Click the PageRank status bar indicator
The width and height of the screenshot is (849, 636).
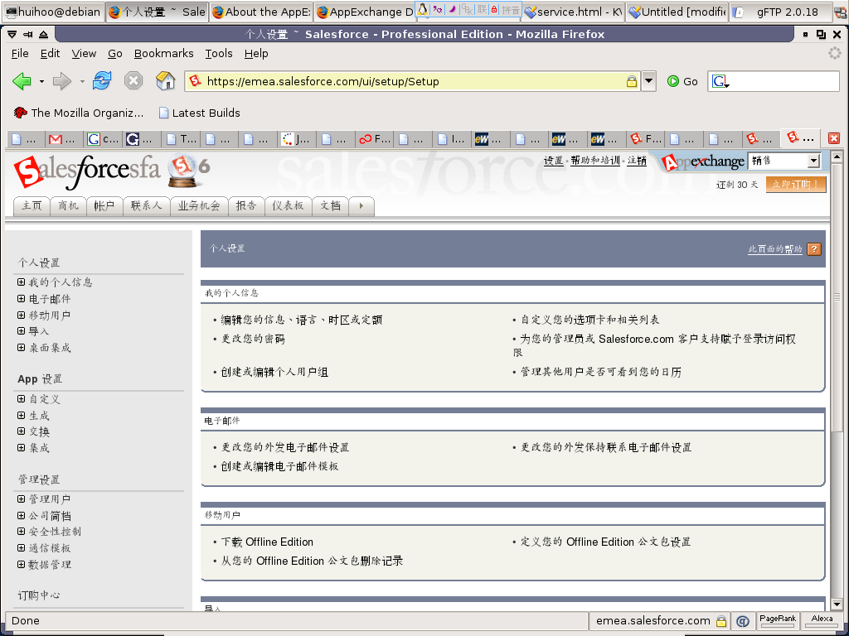[x=778, y=621]
